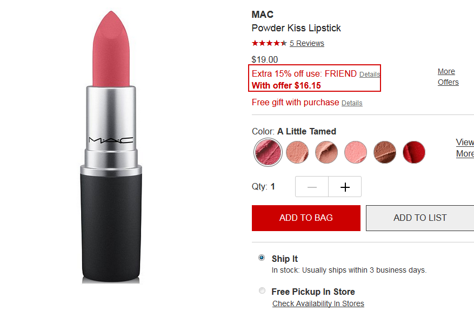Screen dimensions: 474x311
Task: Click the plus icon to increase quantity
Action: coord(345,187)
